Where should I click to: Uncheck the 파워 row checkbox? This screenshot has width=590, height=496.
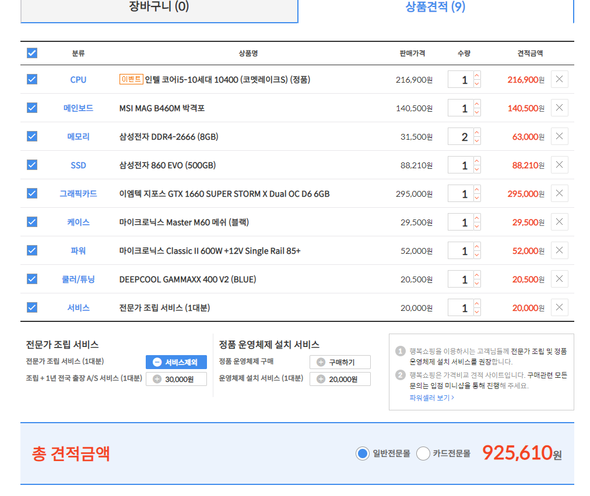tap(32, 250)
